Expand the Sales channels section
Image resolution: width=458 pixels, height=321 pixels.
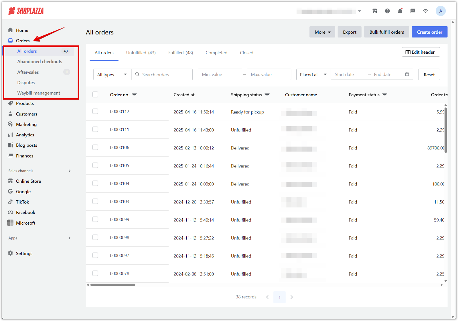tap(69, 171)
